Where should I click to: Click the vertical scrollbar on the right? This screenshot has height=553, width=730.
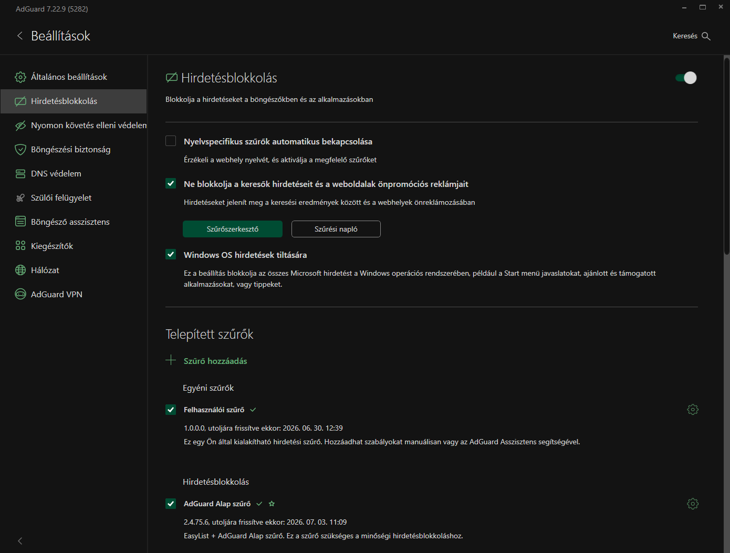click(727, 155)
